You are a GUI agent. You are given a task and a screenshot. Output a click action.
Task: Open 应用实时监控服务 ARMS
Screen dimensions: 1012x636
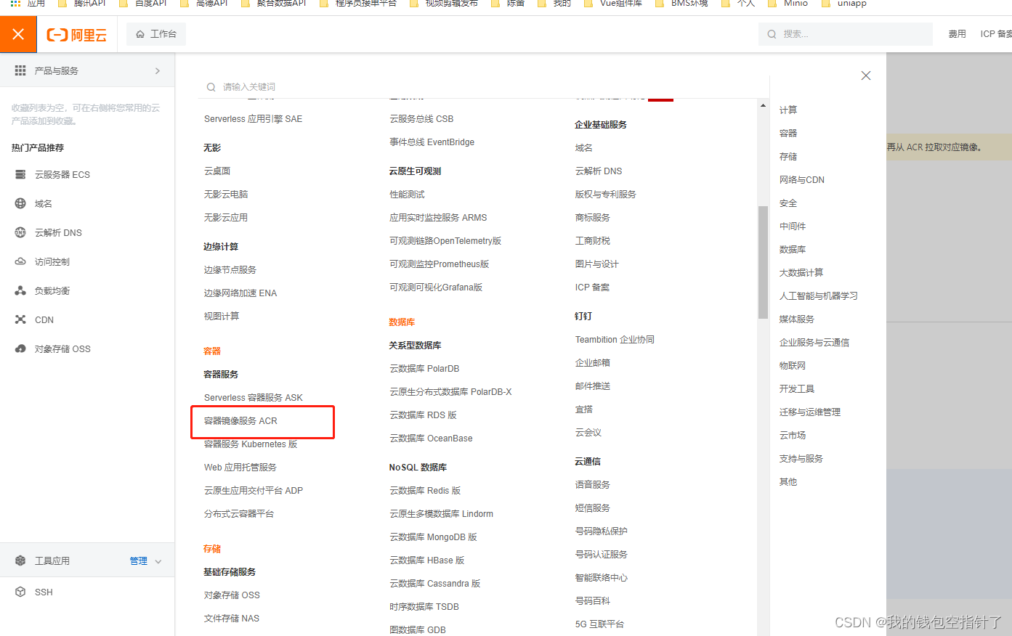(x=438, y=218)
